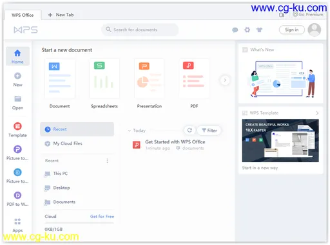Click the documents folder link under file

coord(190,148)
